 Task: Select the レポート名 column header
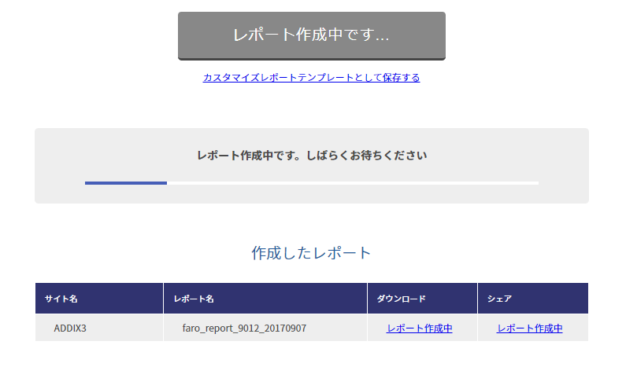coord(265,299)
